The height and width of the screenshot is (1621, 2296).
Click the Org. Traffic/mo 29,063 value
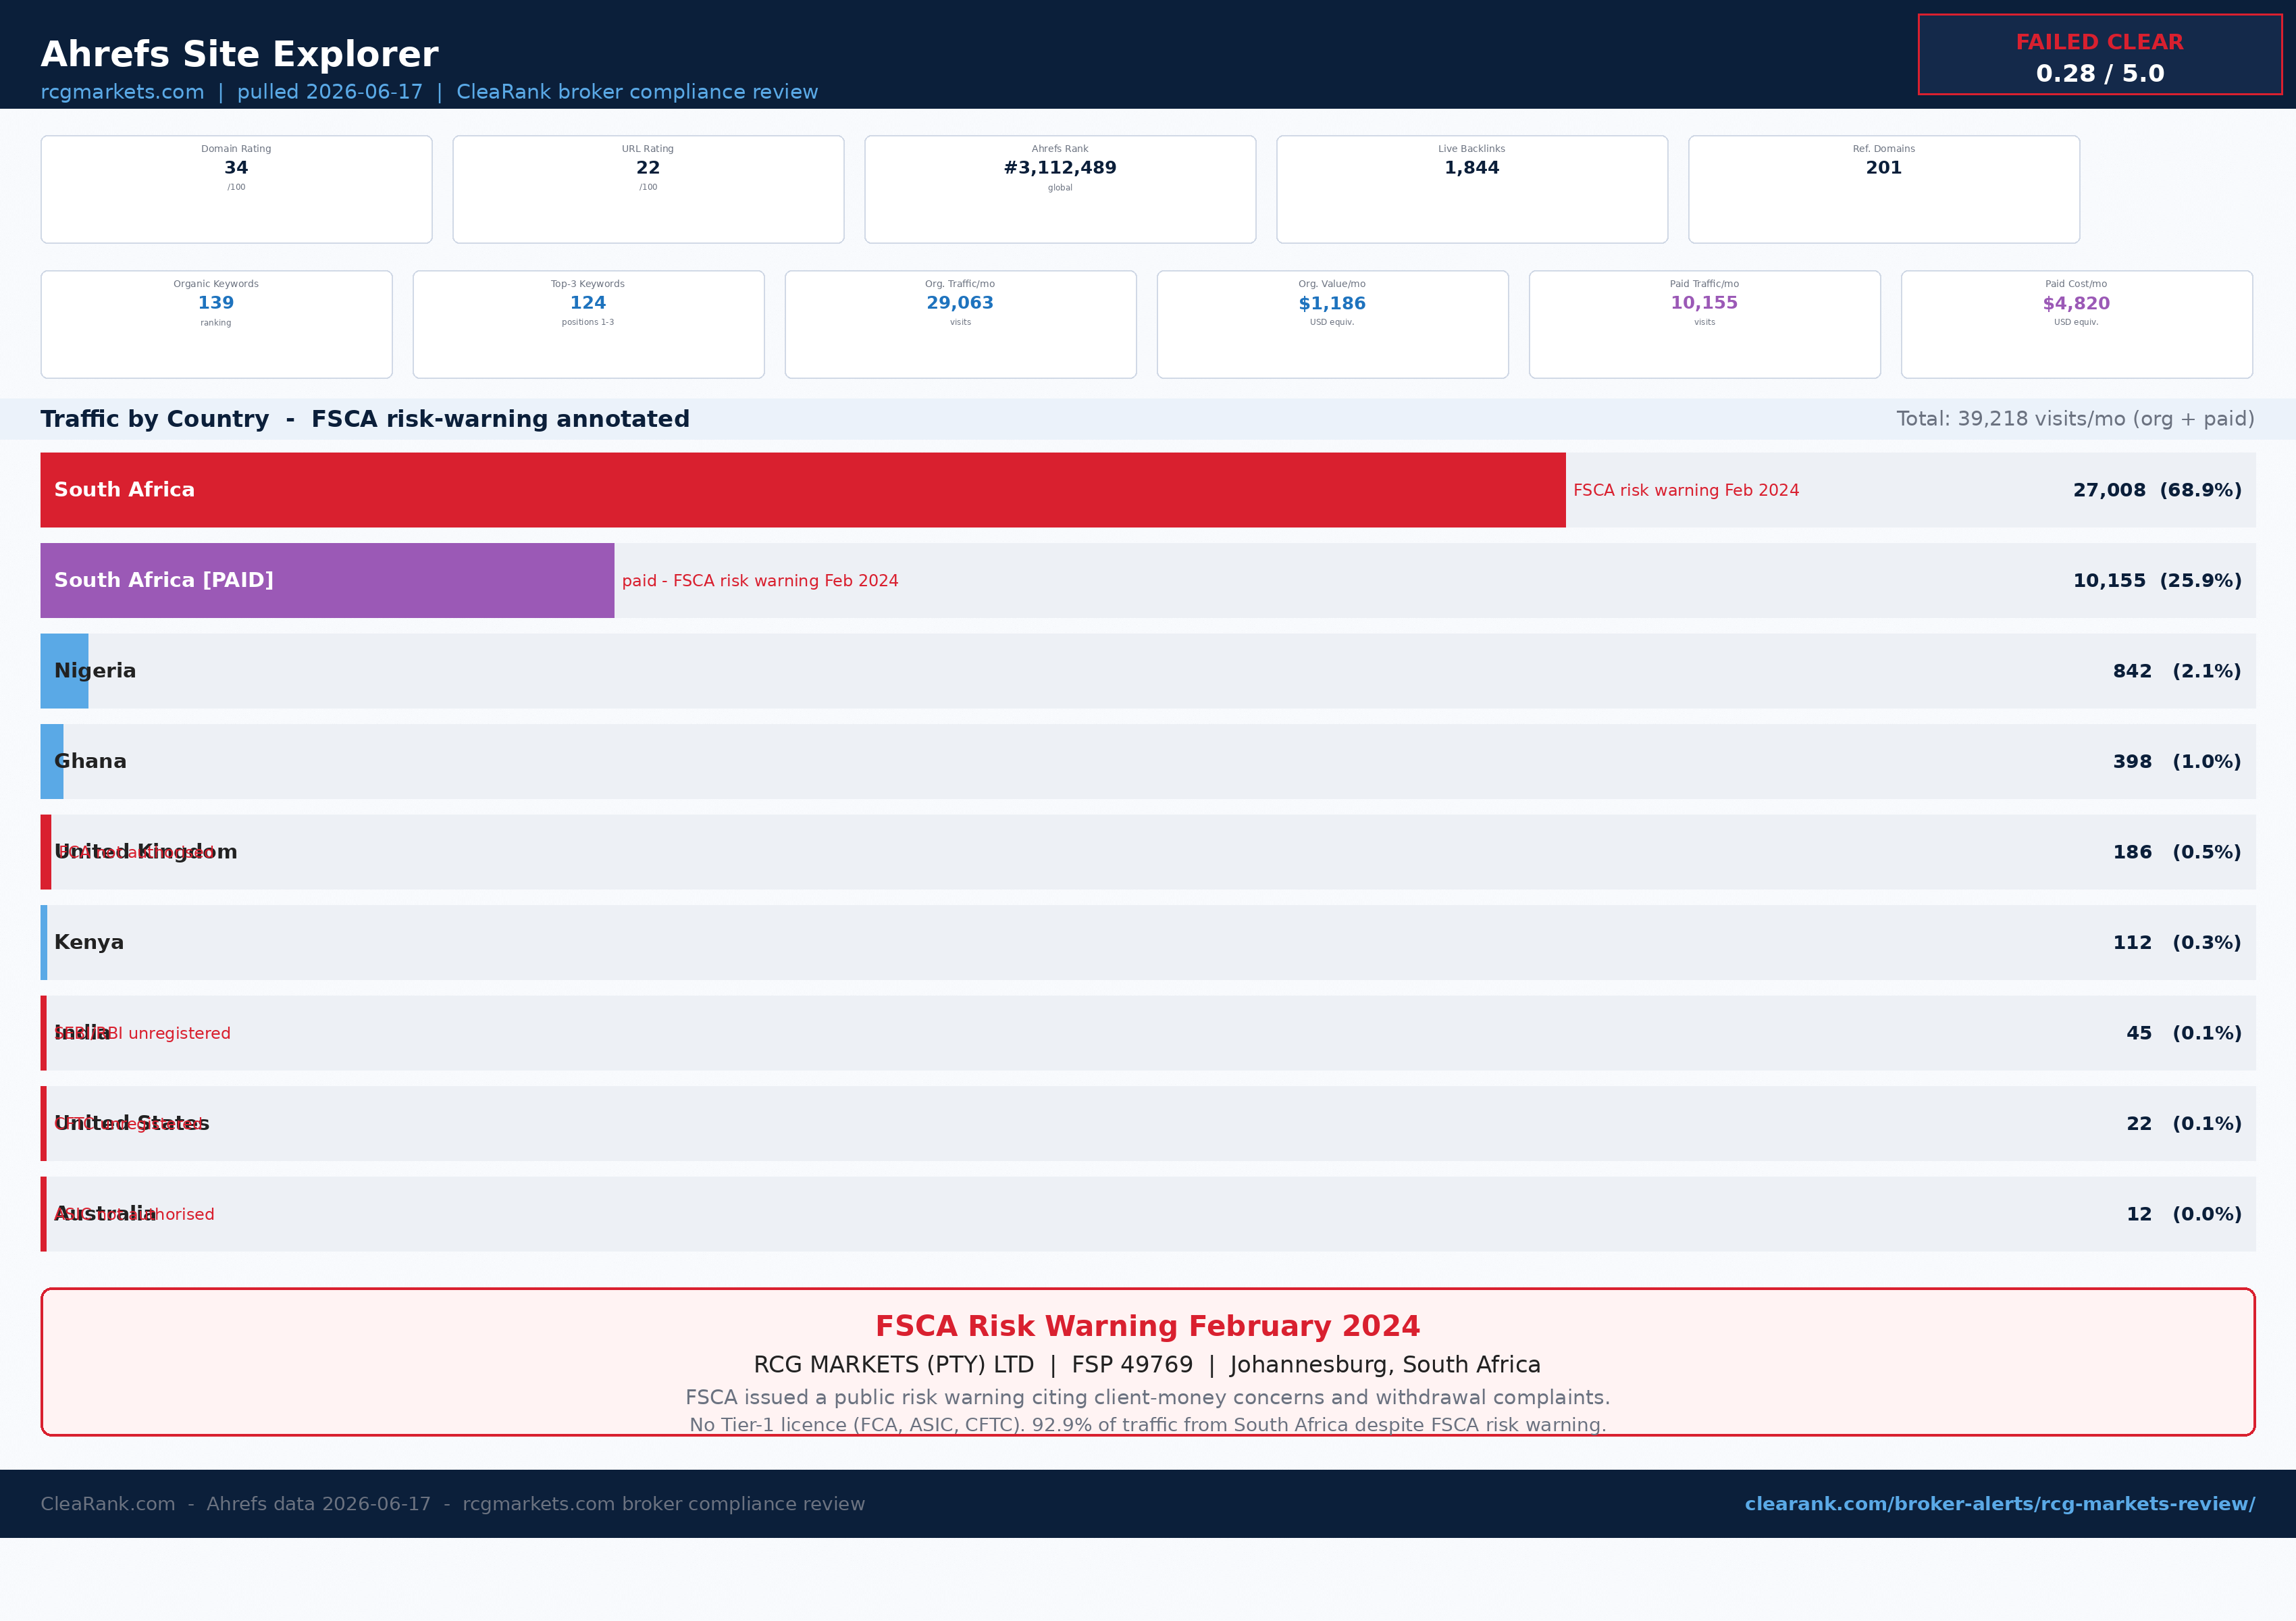coord(960,303)
